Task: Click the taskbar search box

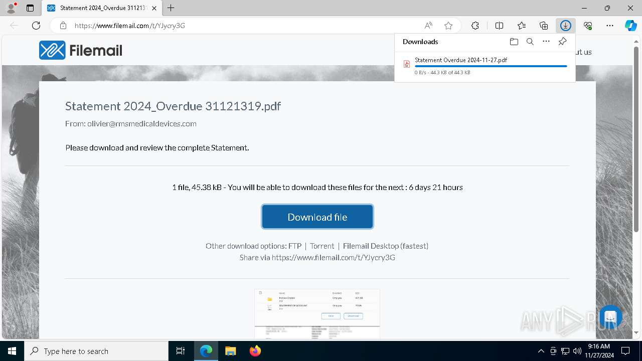Action: pyautogui.click(x=96, y=351)
